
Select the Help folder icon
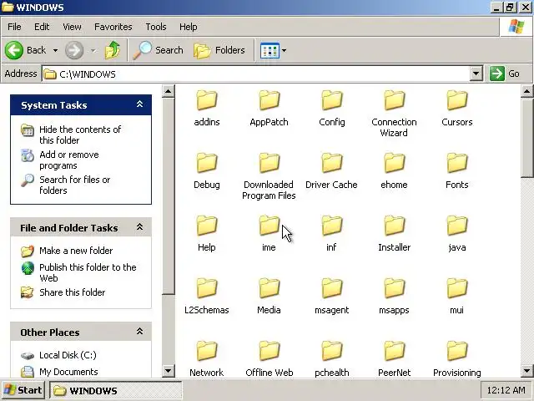[x=207, y=226]
